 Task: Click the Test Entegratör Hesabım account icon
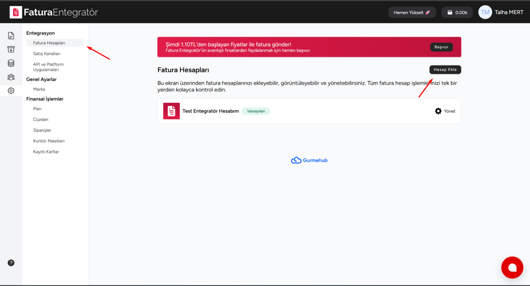tap(171, 111)
